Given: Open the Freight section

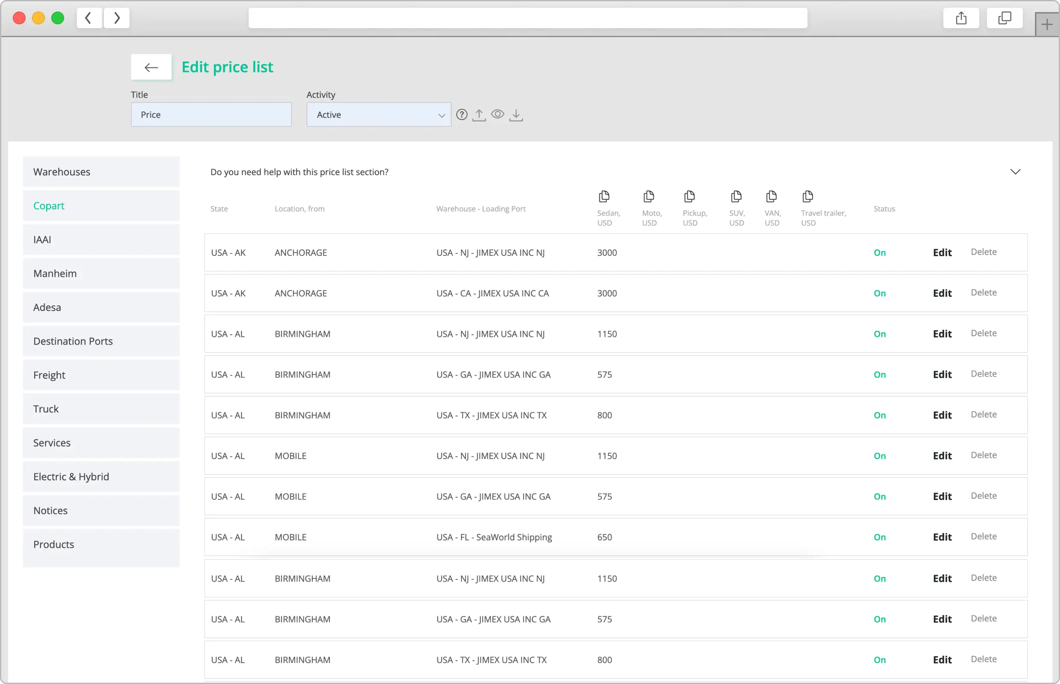Looking at the screenshot, I should point(101,375).
